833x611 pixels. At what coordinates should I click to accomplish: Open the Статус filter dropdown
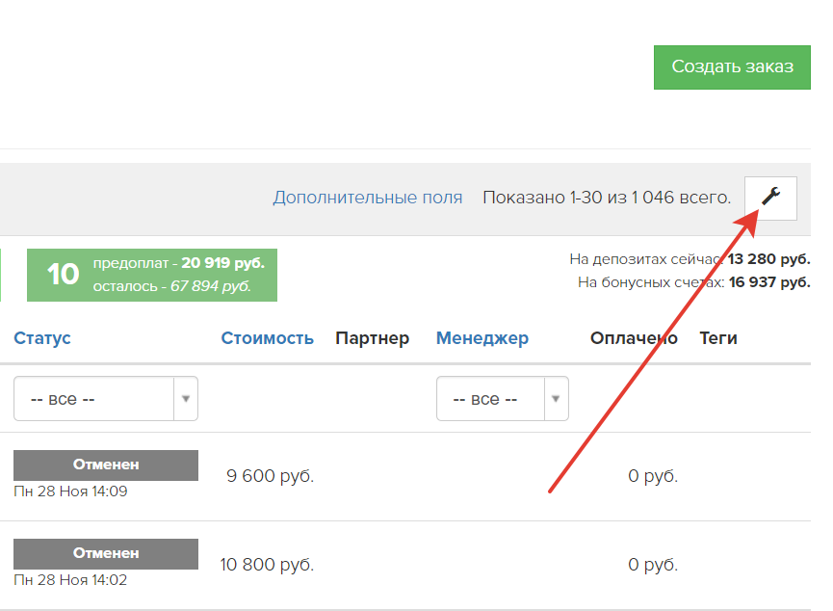[106, 398]
